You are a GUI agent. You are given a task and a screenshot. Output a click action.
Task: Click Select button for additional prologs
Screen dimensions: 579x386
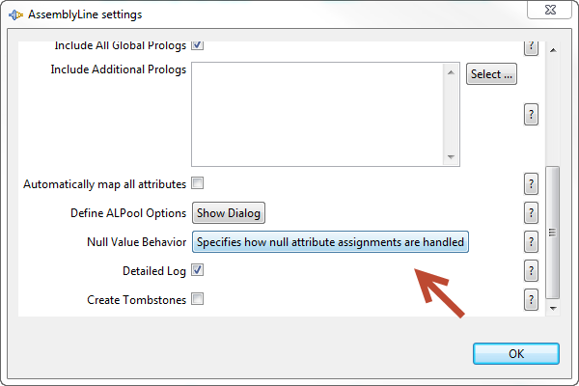point(491,74)
